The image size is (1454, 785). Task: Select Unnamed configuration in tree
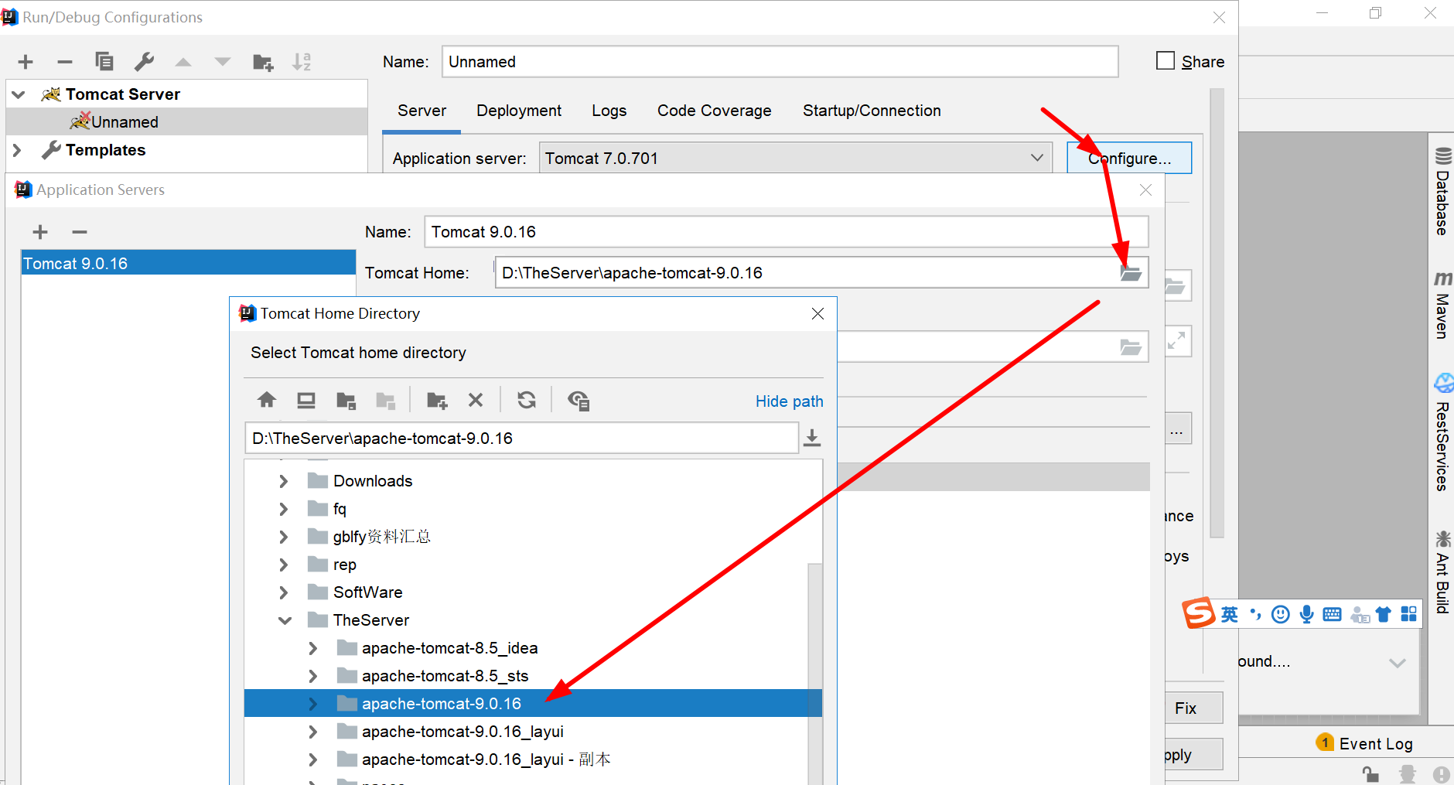[x=186, y=121]
